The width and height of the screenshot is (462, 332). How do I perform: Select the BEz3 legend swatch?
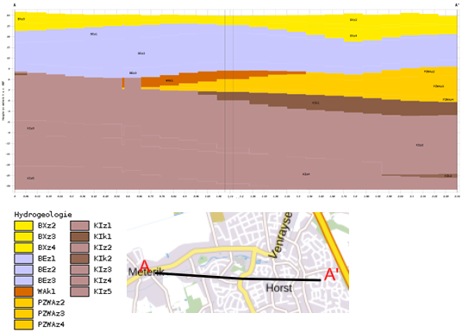(23, 280)
